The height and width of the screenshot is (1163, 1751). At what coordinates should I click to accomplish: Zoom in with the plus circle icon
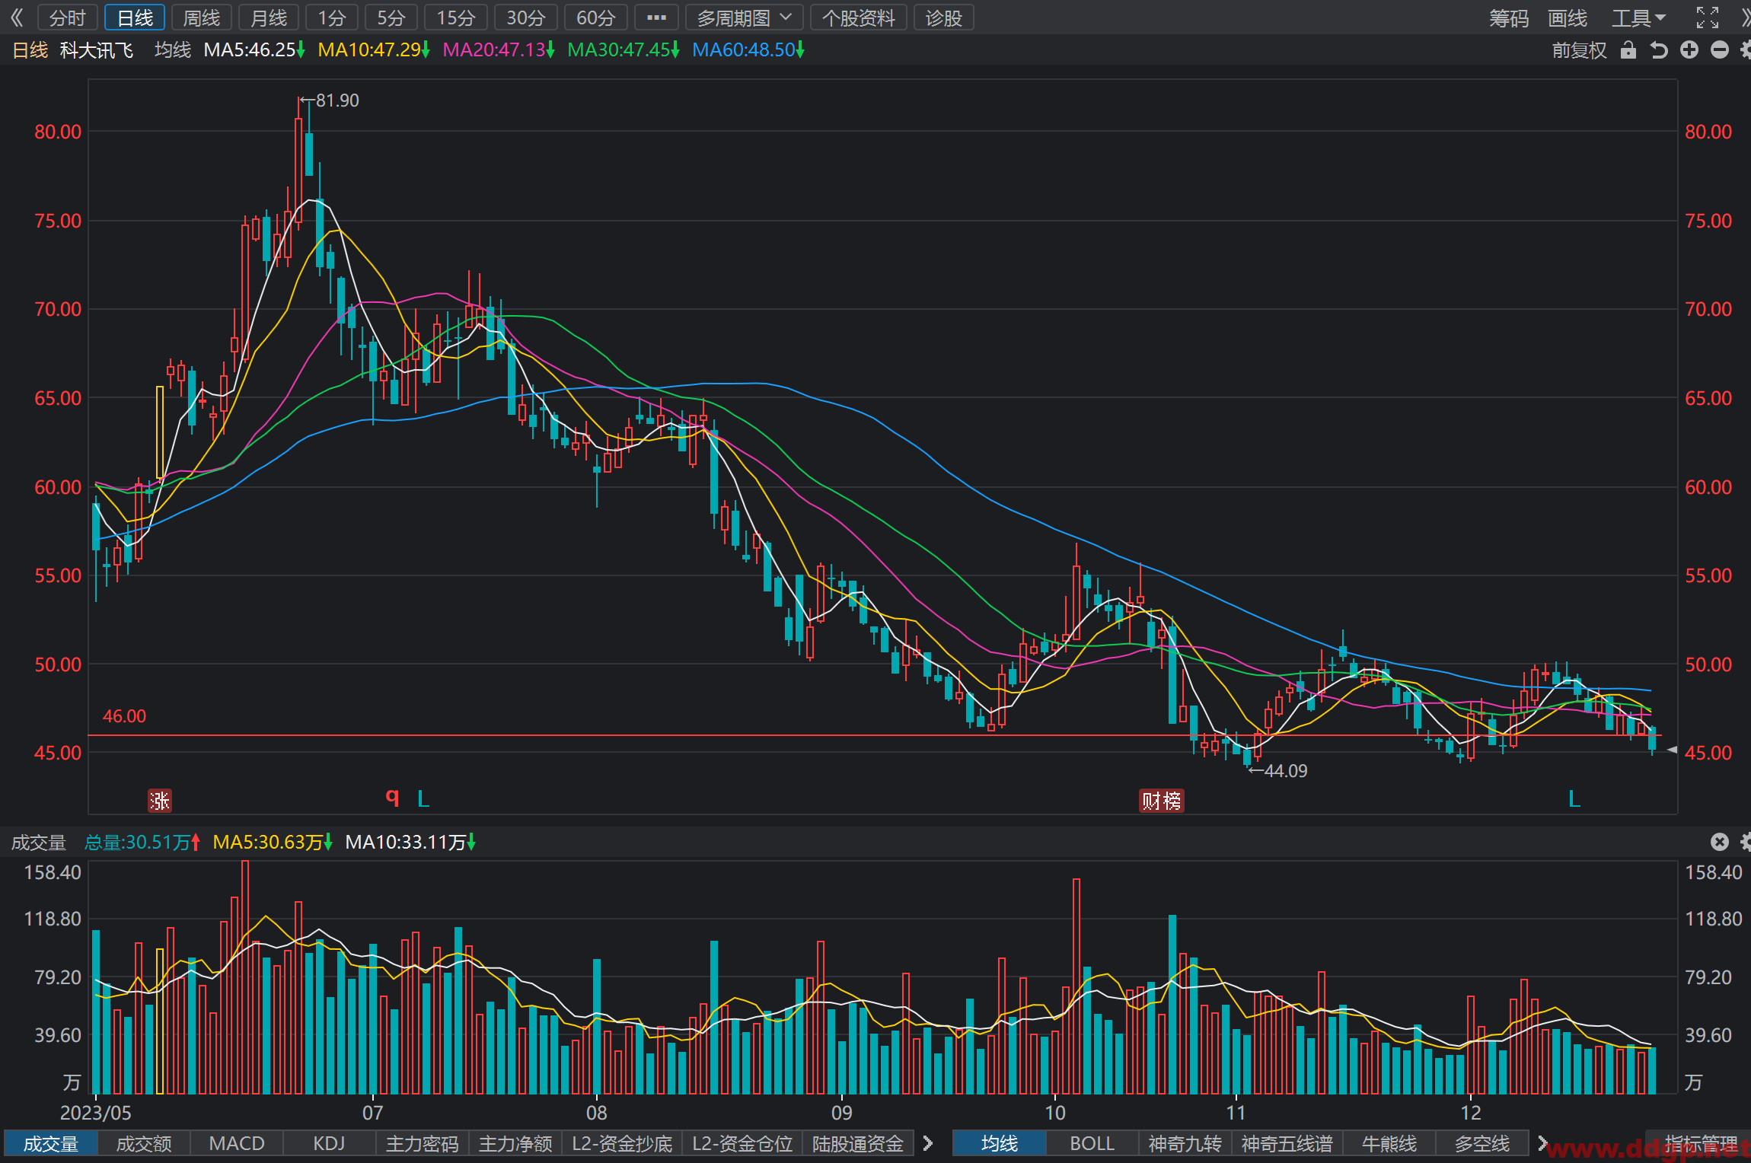[x=1689, y=50]
